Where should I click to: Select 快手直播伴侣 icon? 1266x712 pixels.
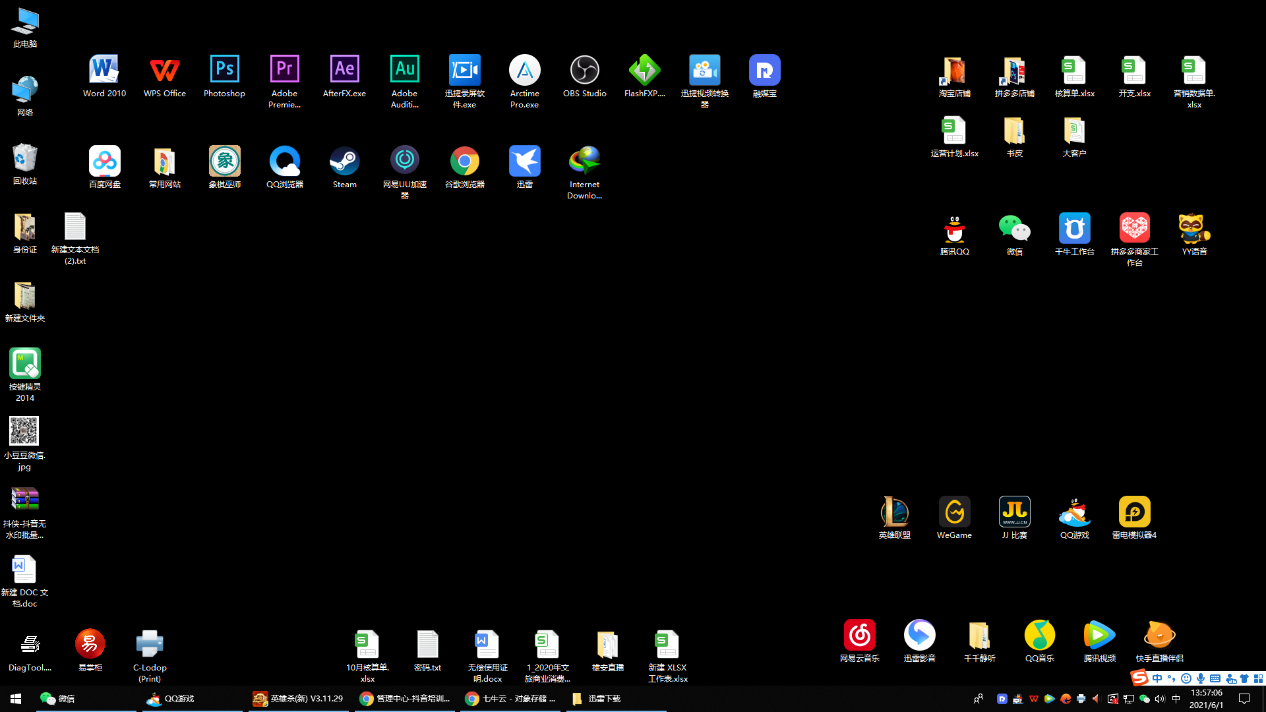(1159, 641)
